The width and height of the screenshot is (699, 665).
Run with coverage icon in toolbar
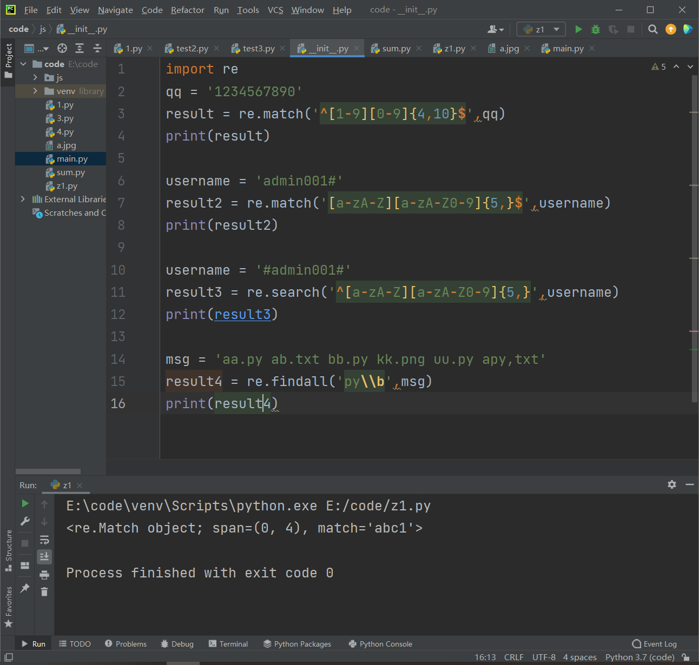pos(613,29)
